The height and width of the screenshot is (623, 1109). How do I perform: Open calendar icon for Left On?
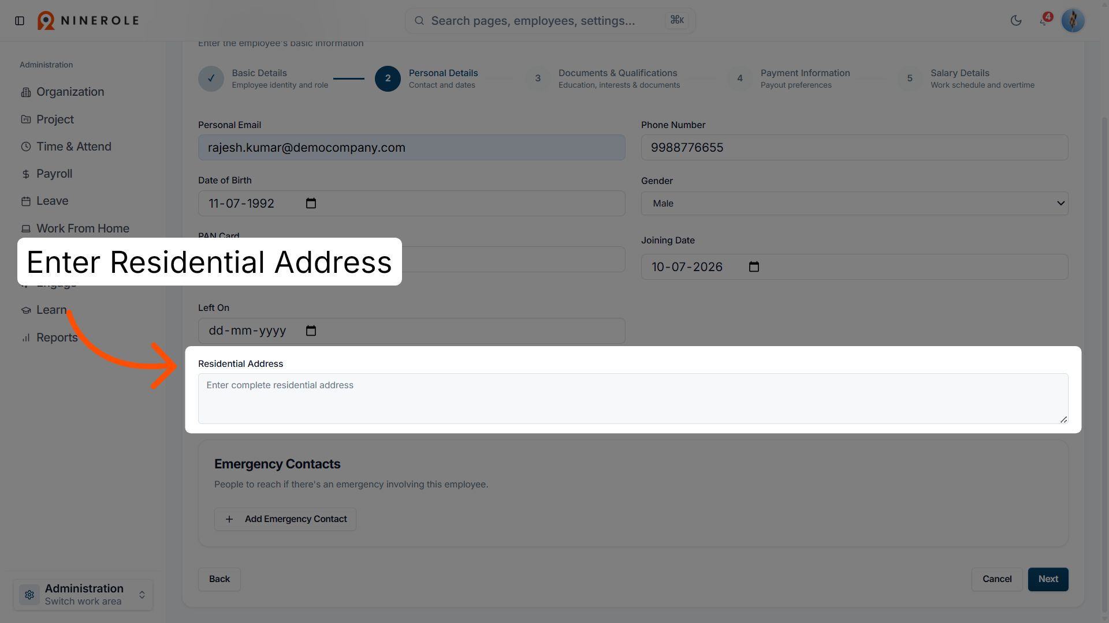[x=311, y=331]
